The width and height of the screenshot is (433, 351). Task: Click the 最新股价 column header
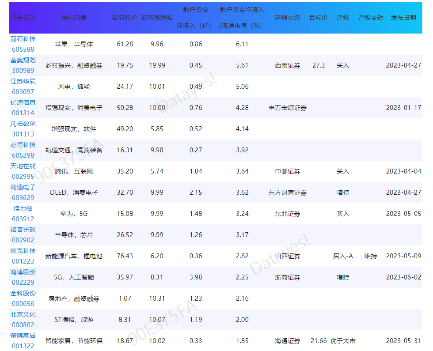point(125,18)
